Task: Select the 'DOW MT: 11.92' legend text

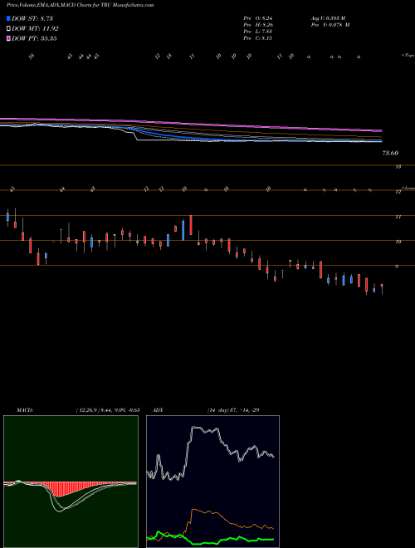Action: click(35, 28)
